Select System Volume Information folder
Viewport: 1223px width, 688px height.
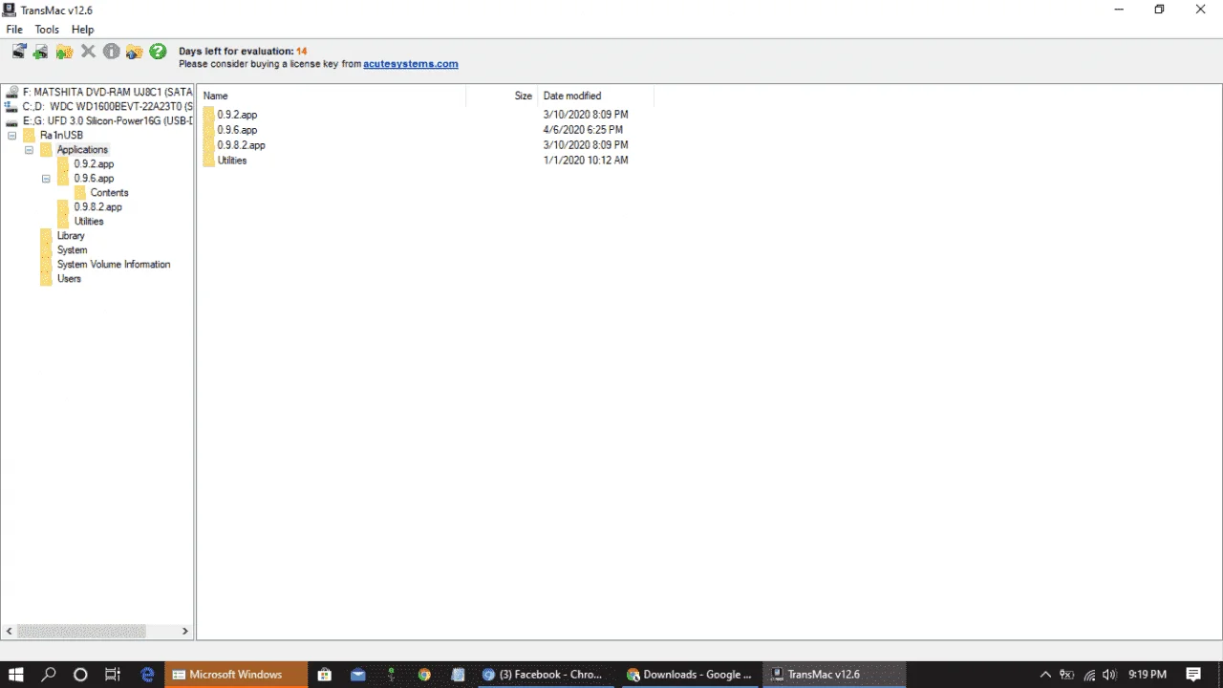pos(114,264)
